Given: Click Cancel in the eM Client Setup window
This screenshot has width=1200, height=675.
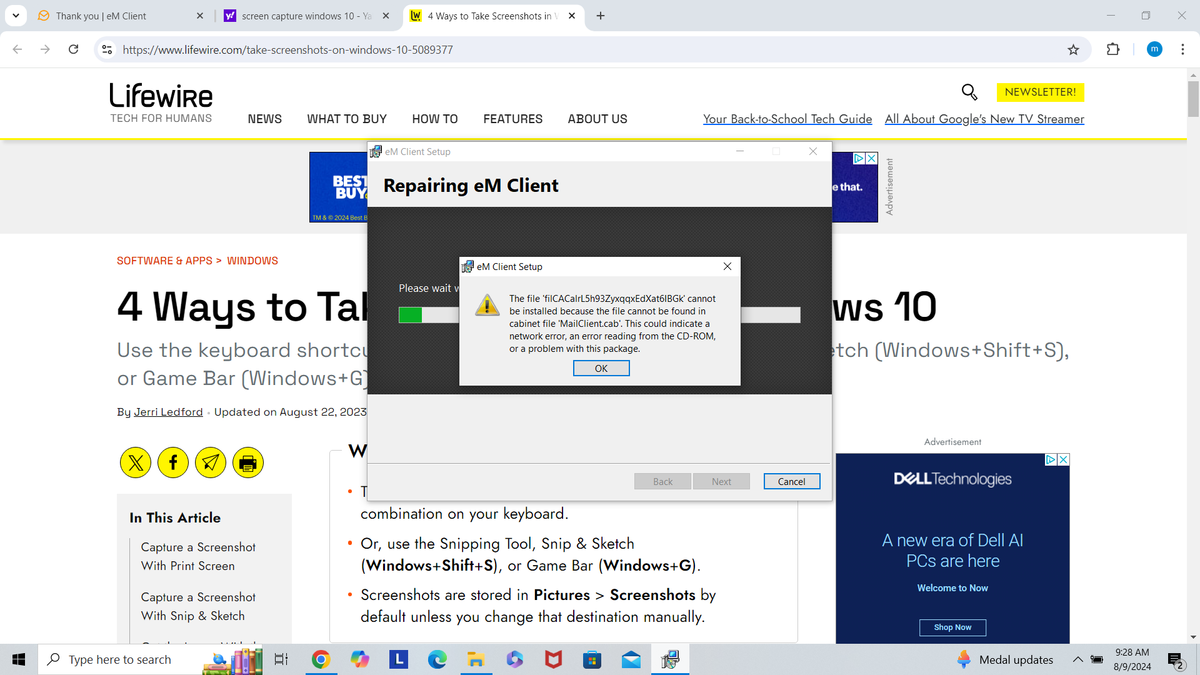Looking at the screenshot, I should [791, 481].
